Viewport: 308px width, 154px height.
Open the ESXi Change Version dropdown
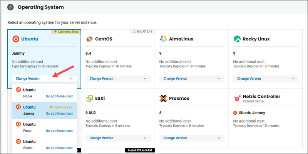click(118, 138)
